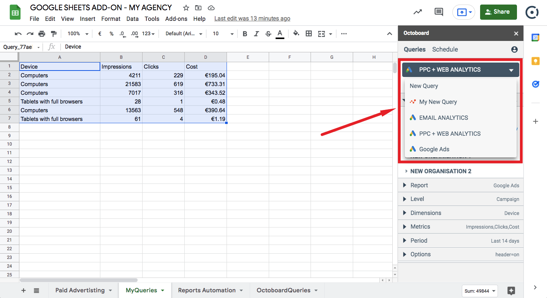This screenshot has width=547, height=298.
Task: Expand the Level section
Action: pos(461,199)
